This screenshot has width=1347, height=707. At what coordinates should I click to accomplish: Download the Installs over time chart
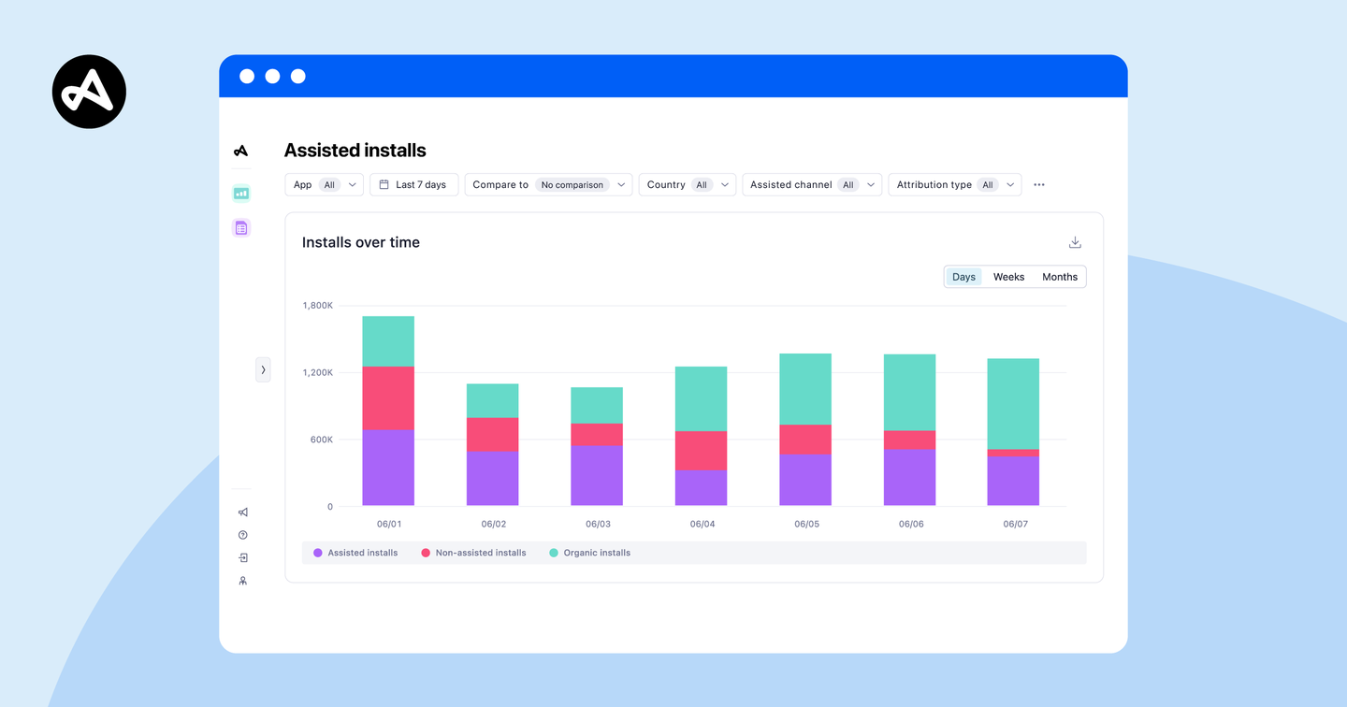[1074, 241]
